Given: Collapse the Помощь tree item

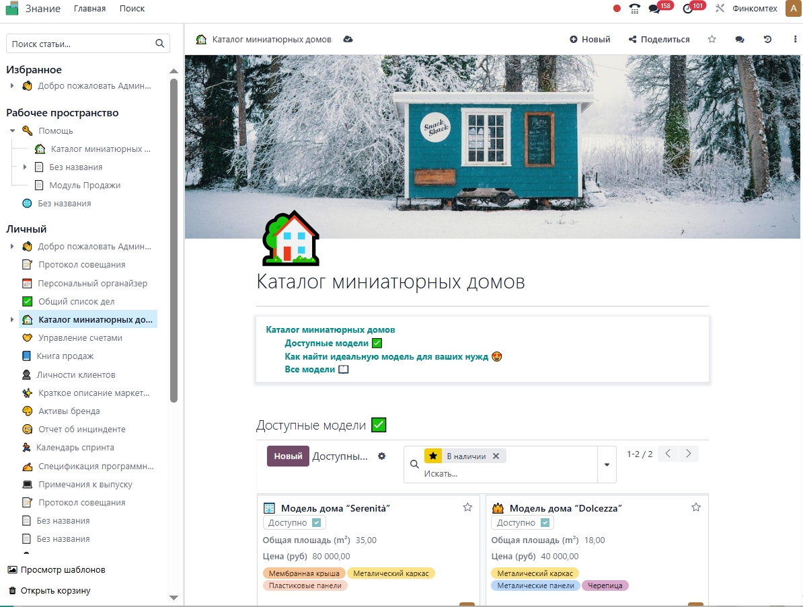Looking at the screenshot, I should pos(13,130).
